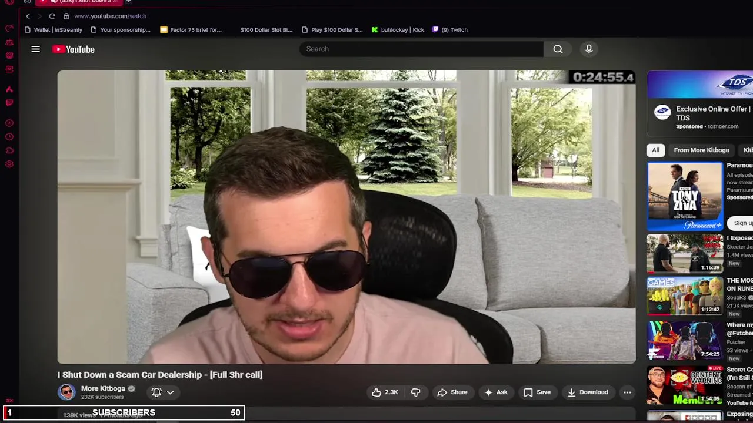Click the TDS ad banner image
This screenshot has height=423, width=753.
[700, 85]
